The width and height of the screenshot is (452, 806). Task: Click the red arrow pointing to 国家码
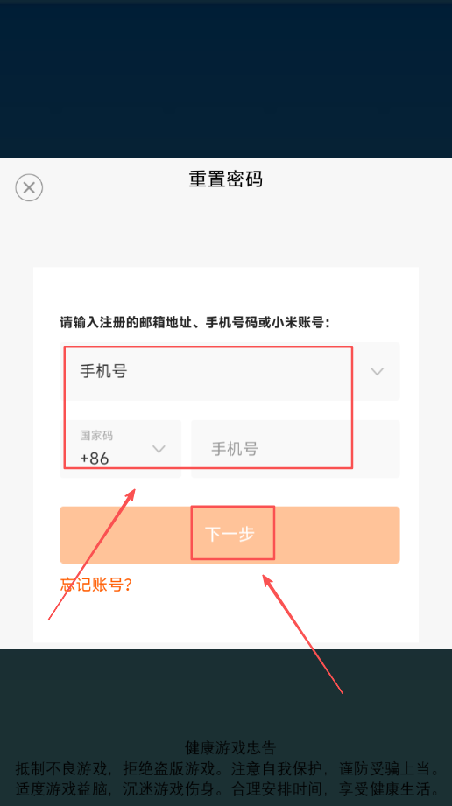pyautogui.click(x=92, y=554)
